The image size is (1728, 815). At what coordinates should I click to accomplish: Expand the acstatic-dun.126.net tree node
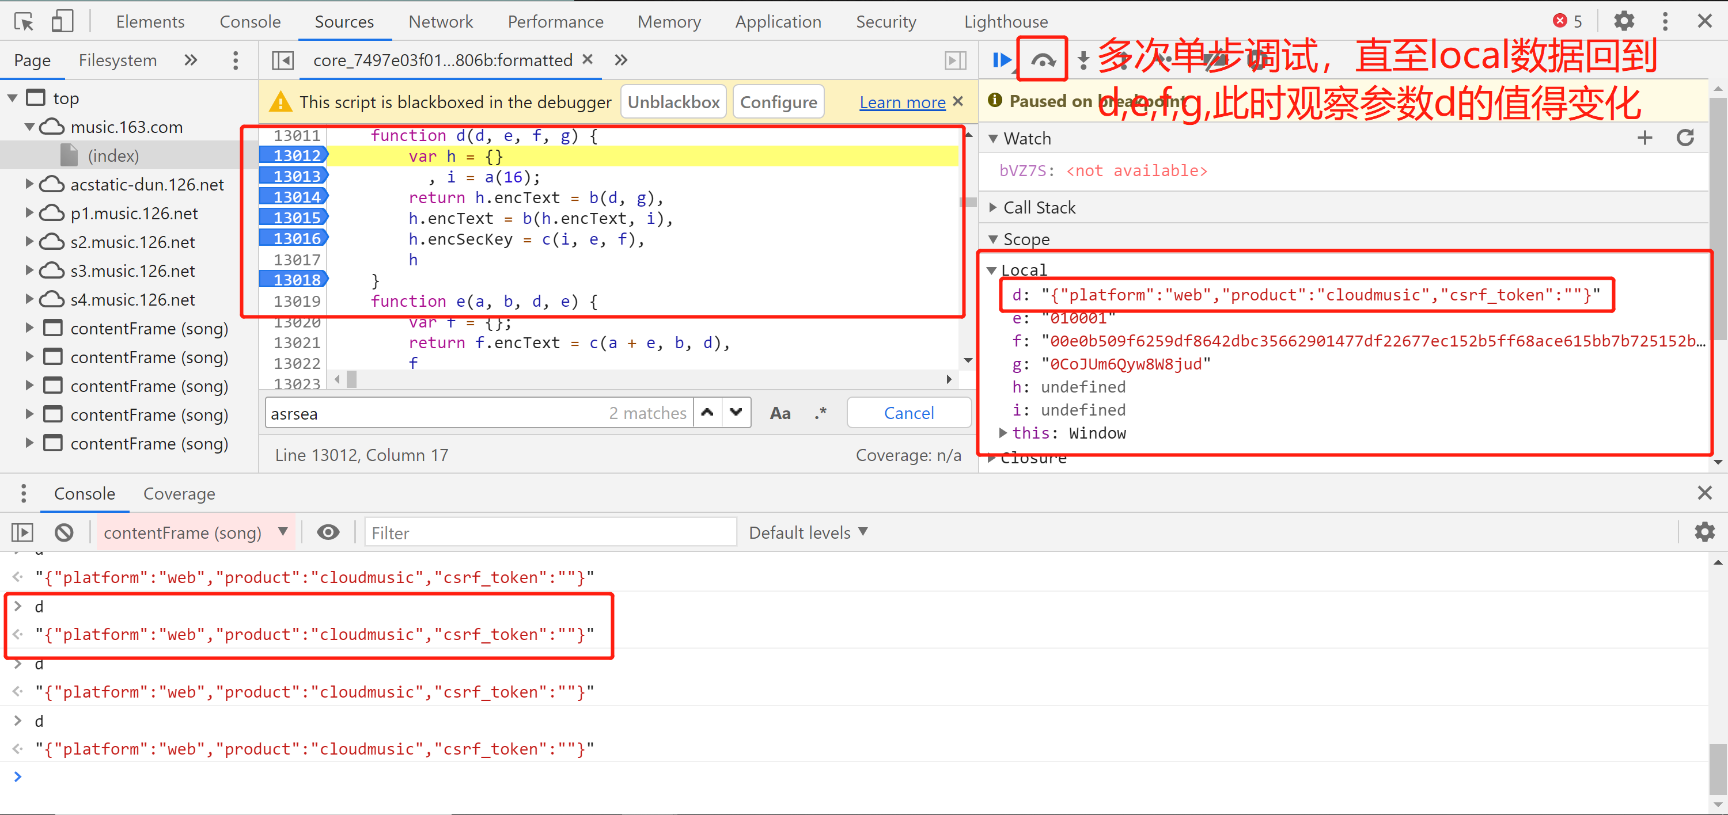click(29, 184)
